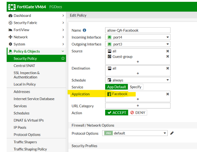This screenshot has width=197, height=152.
Task: Remove 'all' from the Source field
Action: click(168, 51)
